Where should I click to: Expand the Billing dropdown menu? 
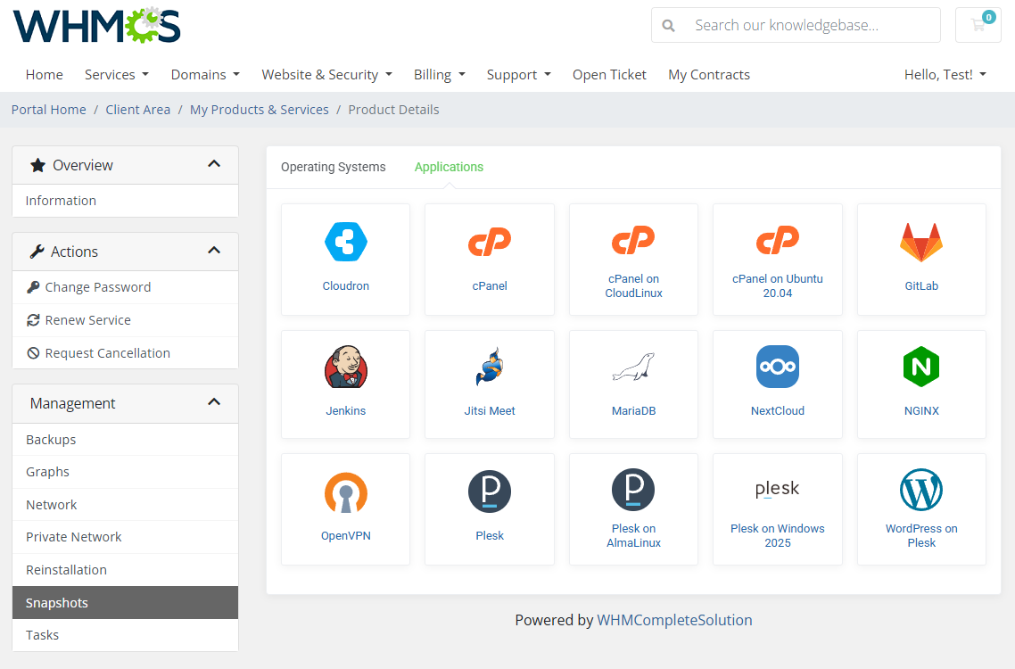tap(439, 75)
